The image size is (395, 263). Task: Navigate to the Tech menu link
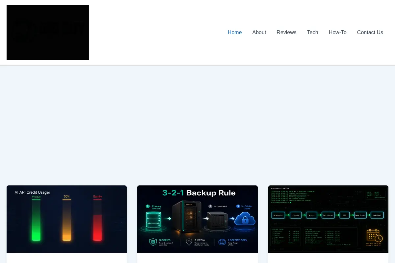[313, 33]
